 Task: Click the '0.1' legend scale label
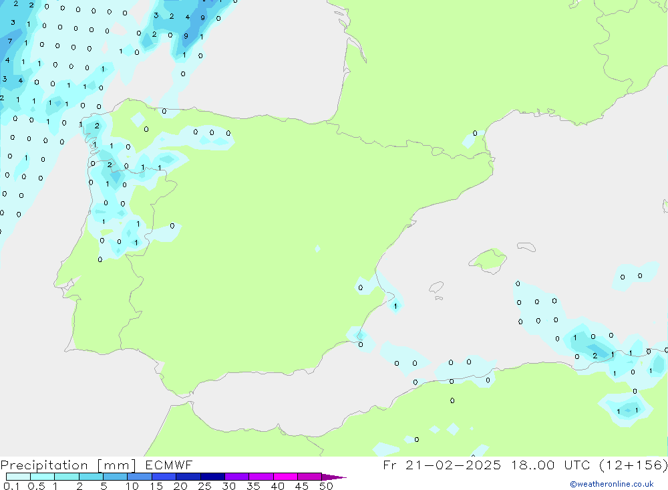click(11, 486)
